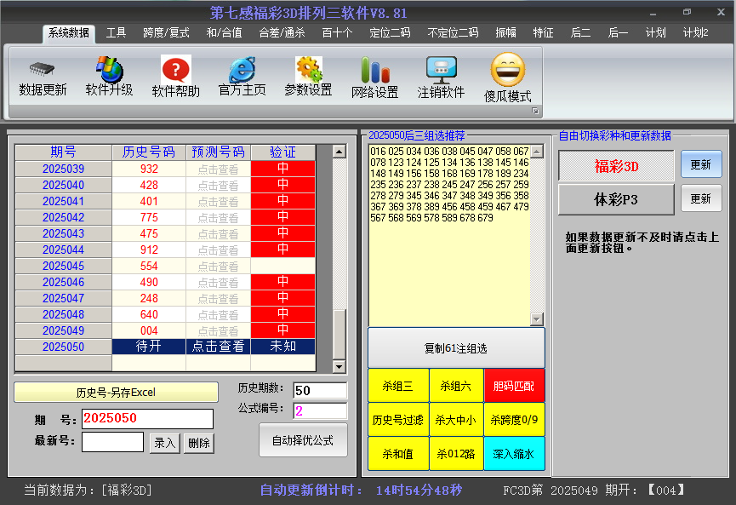Open the 跨度/复式 tab

pyautogui.click(x=166, y=33)
